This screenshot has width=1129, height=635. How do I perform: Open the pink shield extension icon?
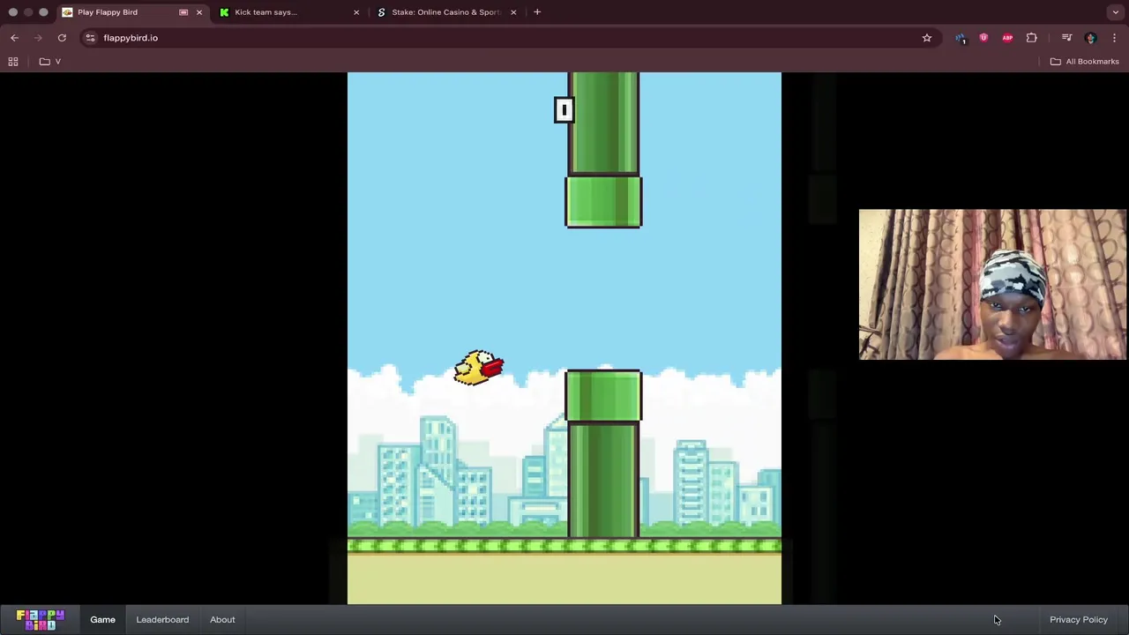click(983, 38)
